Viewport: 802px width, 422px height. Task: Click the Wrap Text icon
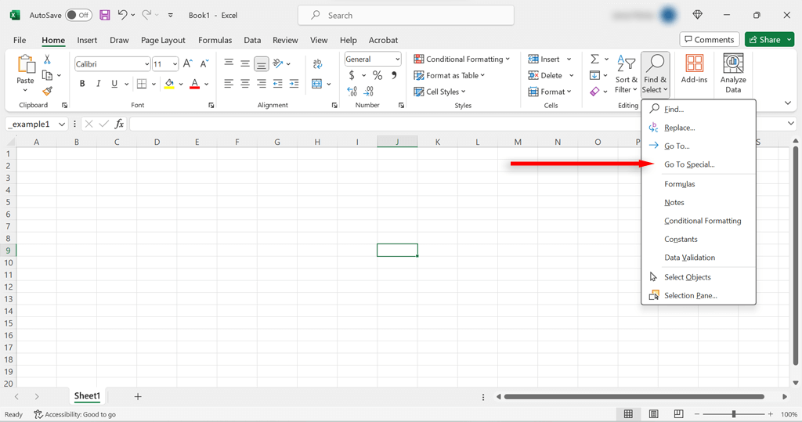pos(317,64)
